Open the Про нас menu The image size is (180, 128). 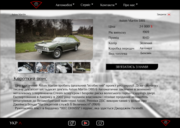pos(129,5)
